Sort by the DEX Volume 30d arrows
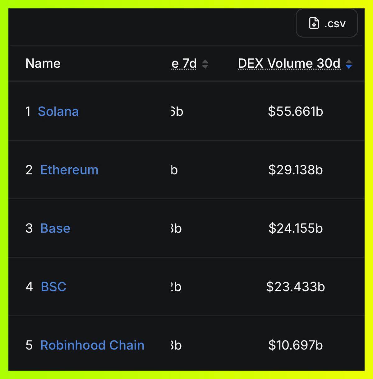Viewport: 373px width, 379px height. (349, 64)
